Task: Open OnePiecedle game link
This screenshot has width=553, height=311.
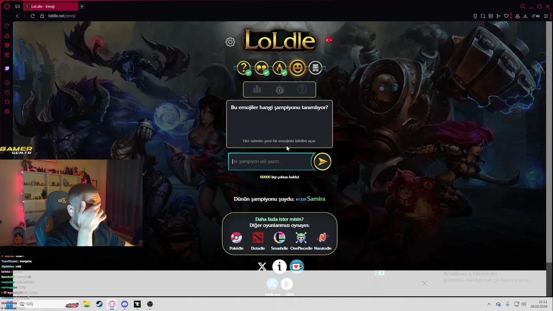Action: click(301, 241)
